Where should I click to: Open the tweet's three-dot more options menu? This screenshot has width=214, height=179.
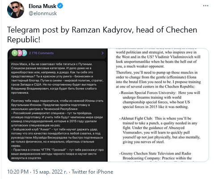pyautogui.click(x=206, y=6)
